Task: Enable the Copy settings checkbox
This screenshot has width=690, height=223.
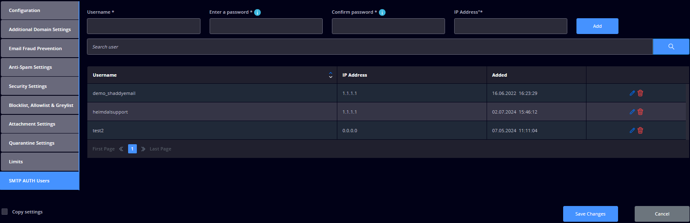Action: [x=5, y=212]
